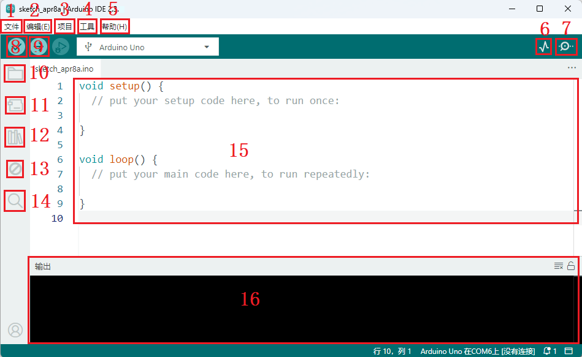Image resolution: width=582 pixels, height=357 pixels.
Task: Place cursor on empty line 3
Action: point(327,116)
